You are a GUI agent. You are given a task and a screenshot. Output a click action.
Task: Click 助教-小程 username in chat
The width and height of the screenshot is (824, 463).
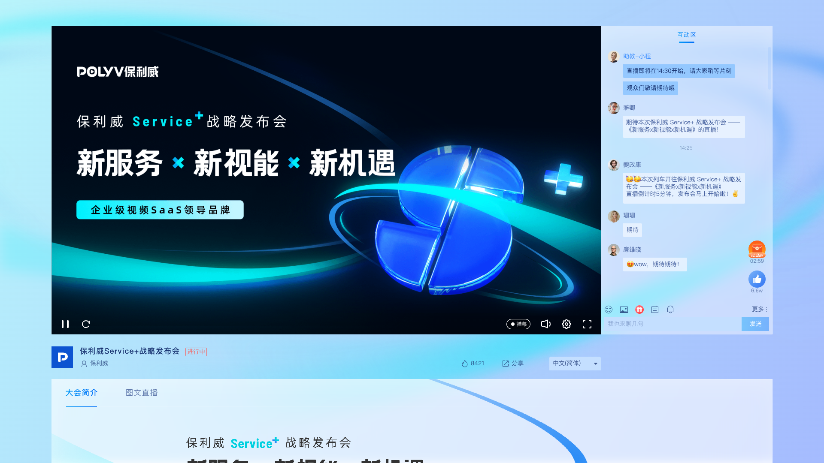pos(637,56)
